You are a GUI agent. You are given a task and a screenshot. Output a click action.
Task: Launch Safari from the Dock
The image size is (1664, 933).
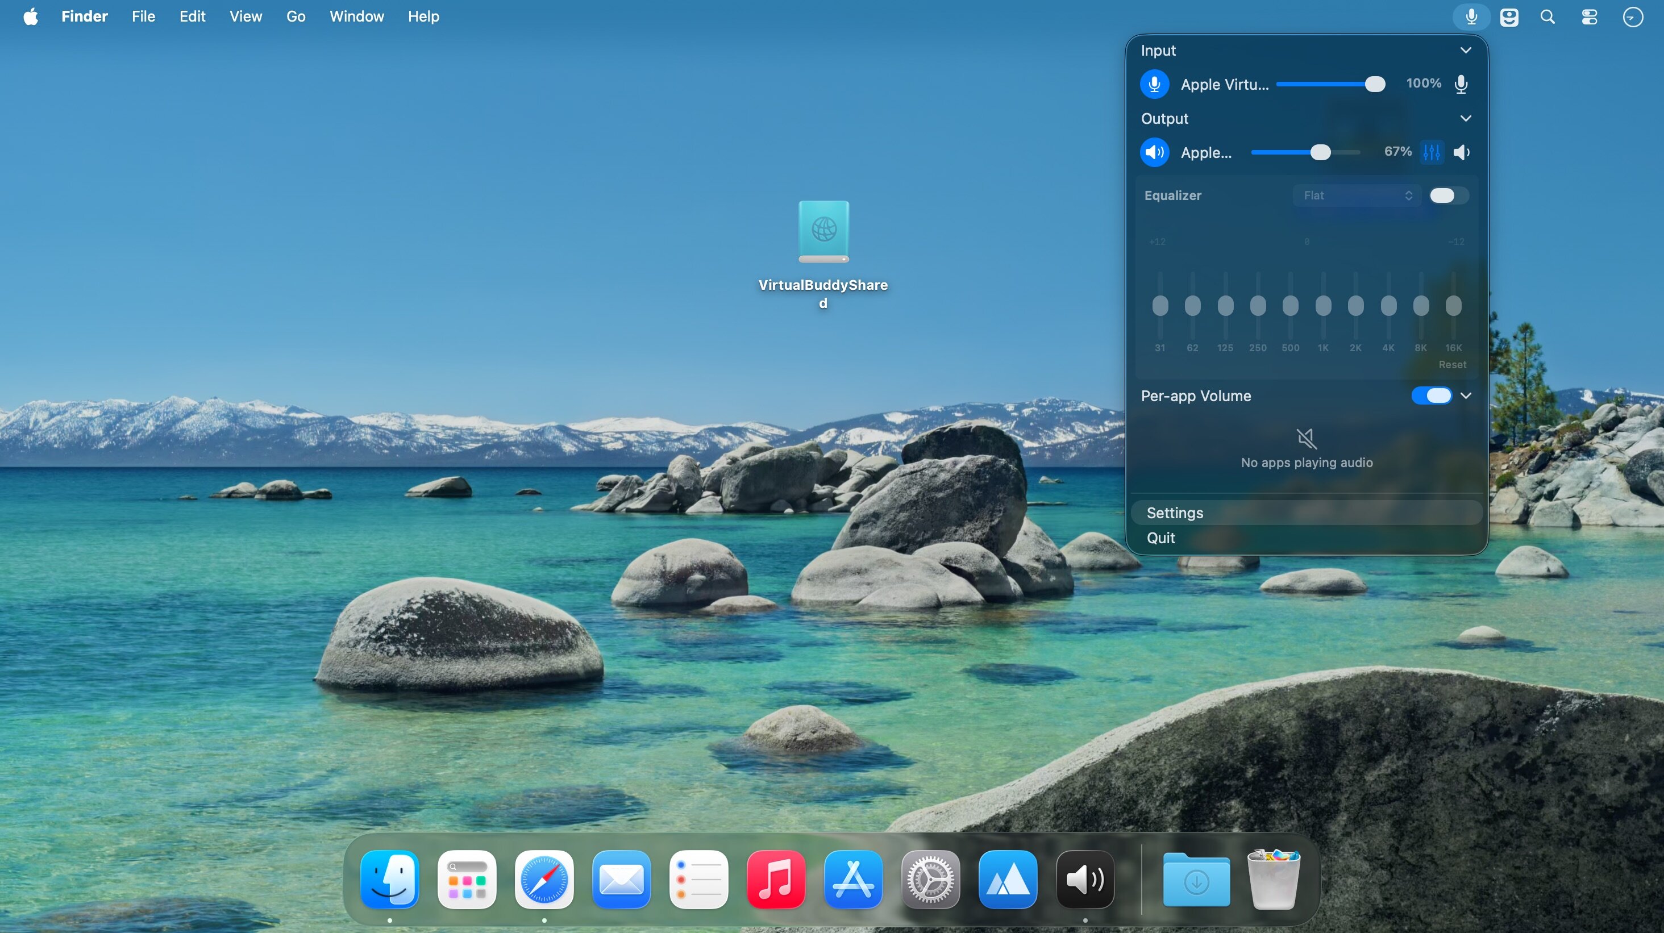click(544, 880)
